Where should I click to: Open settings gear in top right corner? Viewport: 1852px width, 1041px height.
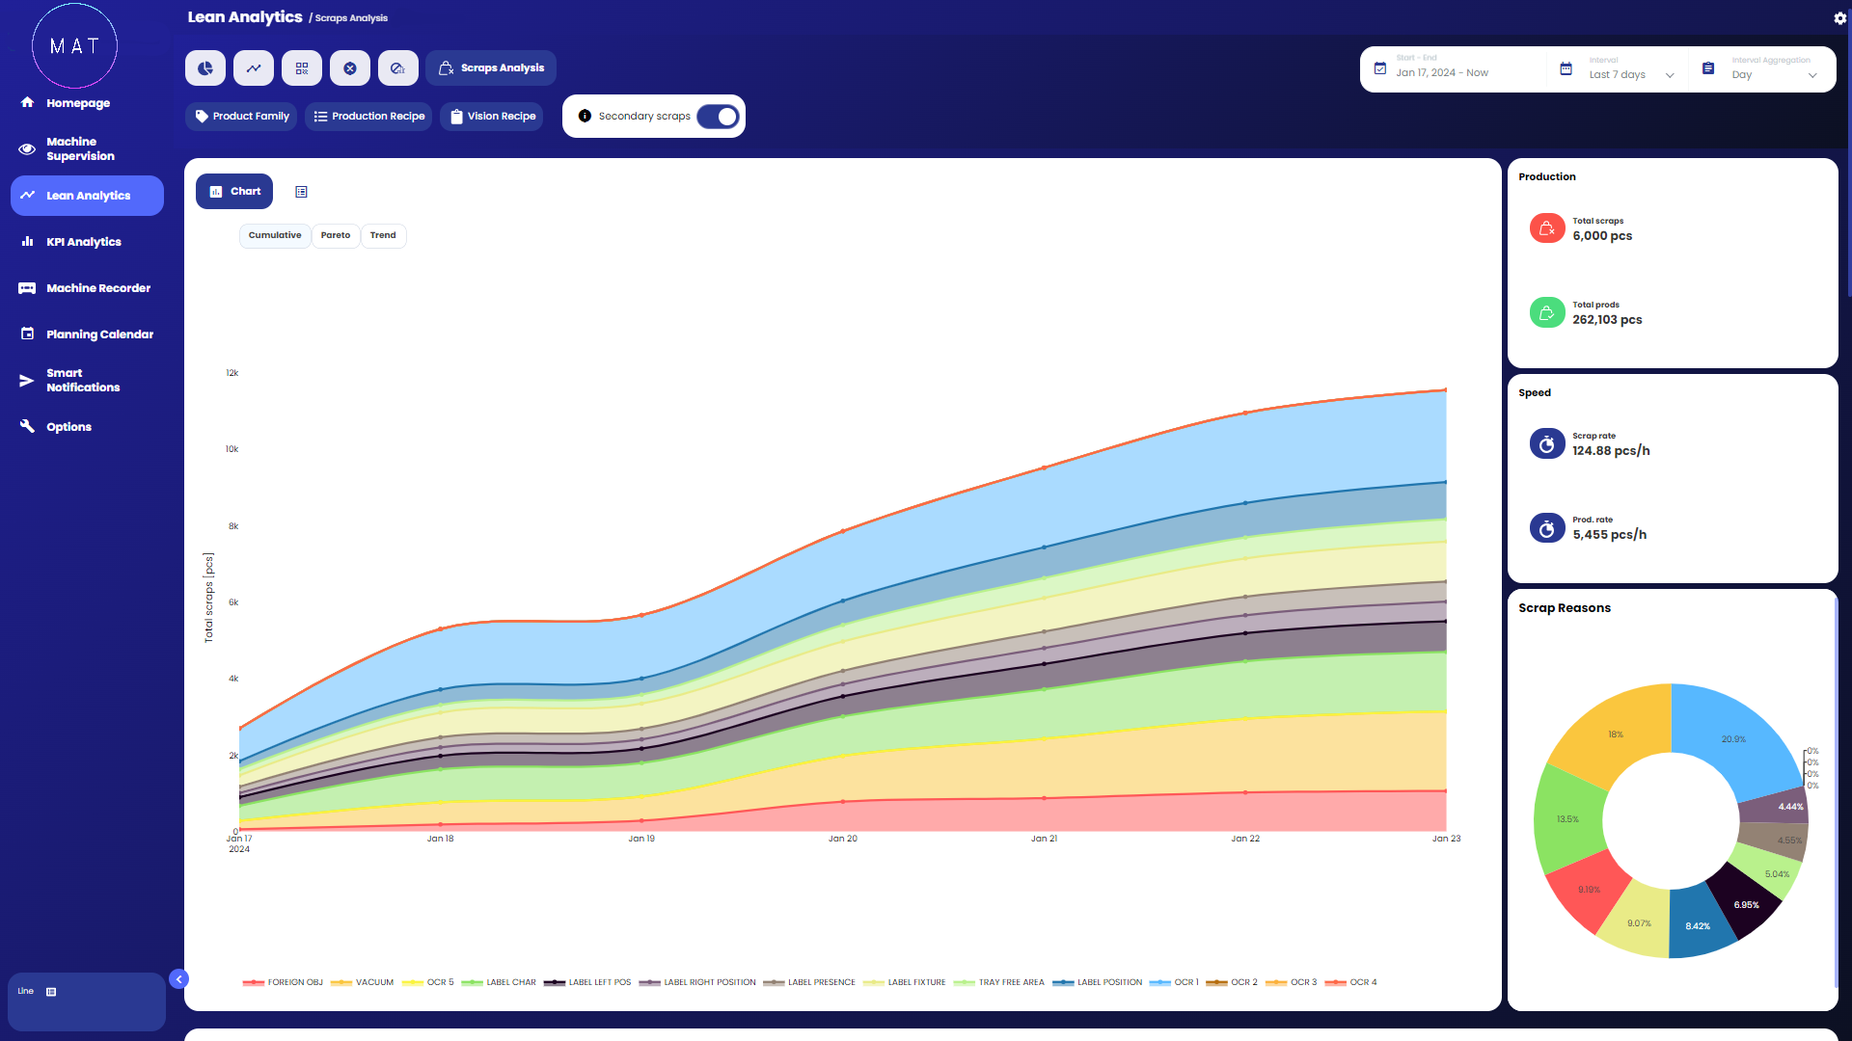1839,17
